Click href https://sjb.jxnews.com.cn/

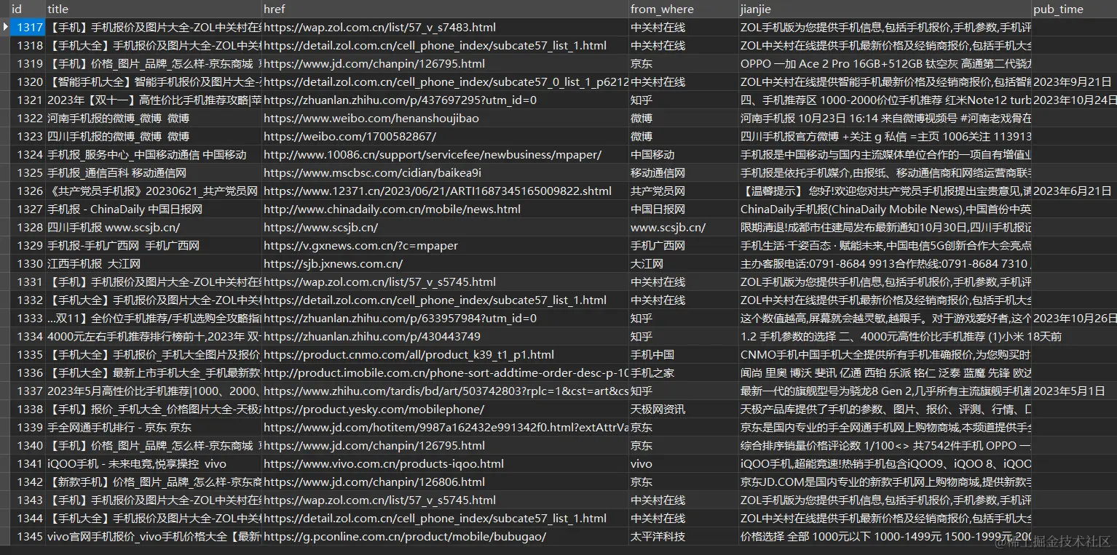click(x=333, y=264)
